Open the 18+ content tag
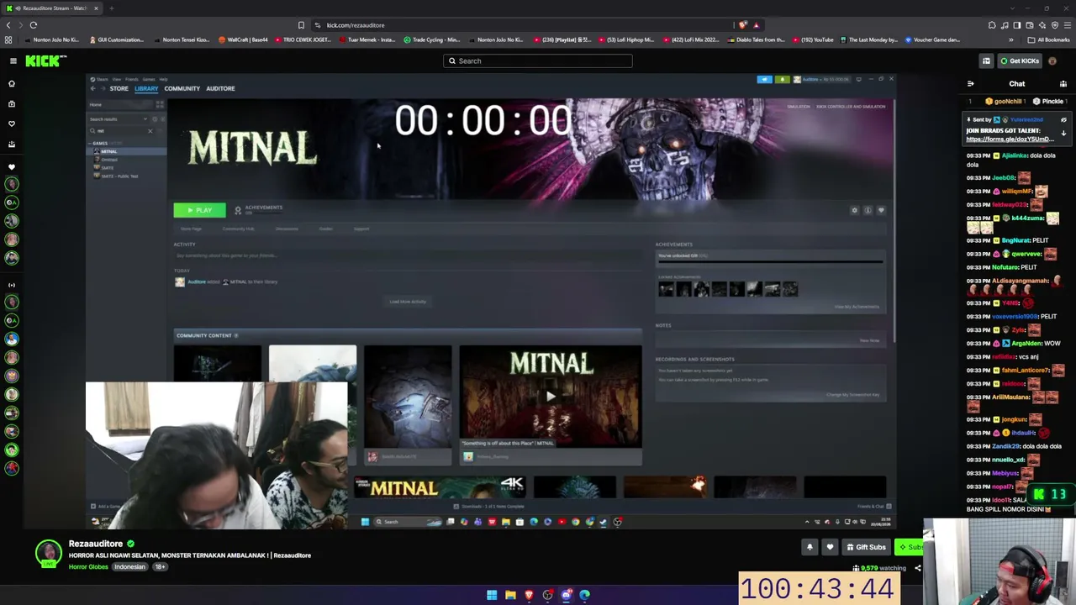Screen dimensions: 1076x605 (x=160, y=567)
